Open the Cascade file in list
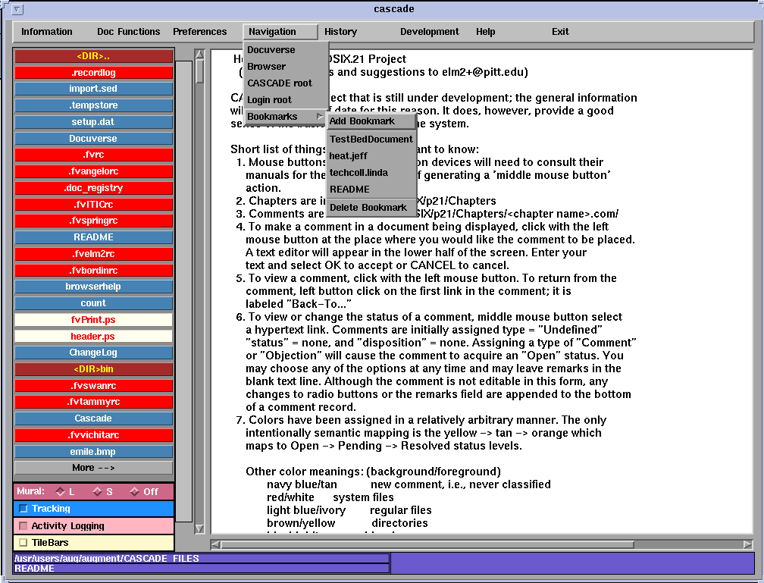 [93, 418]
